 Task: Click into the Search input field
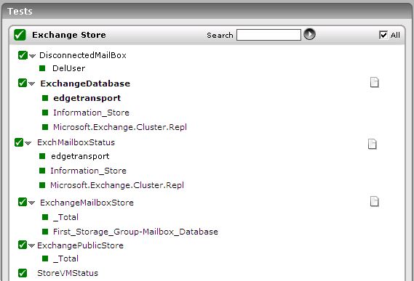coord(268,35)
